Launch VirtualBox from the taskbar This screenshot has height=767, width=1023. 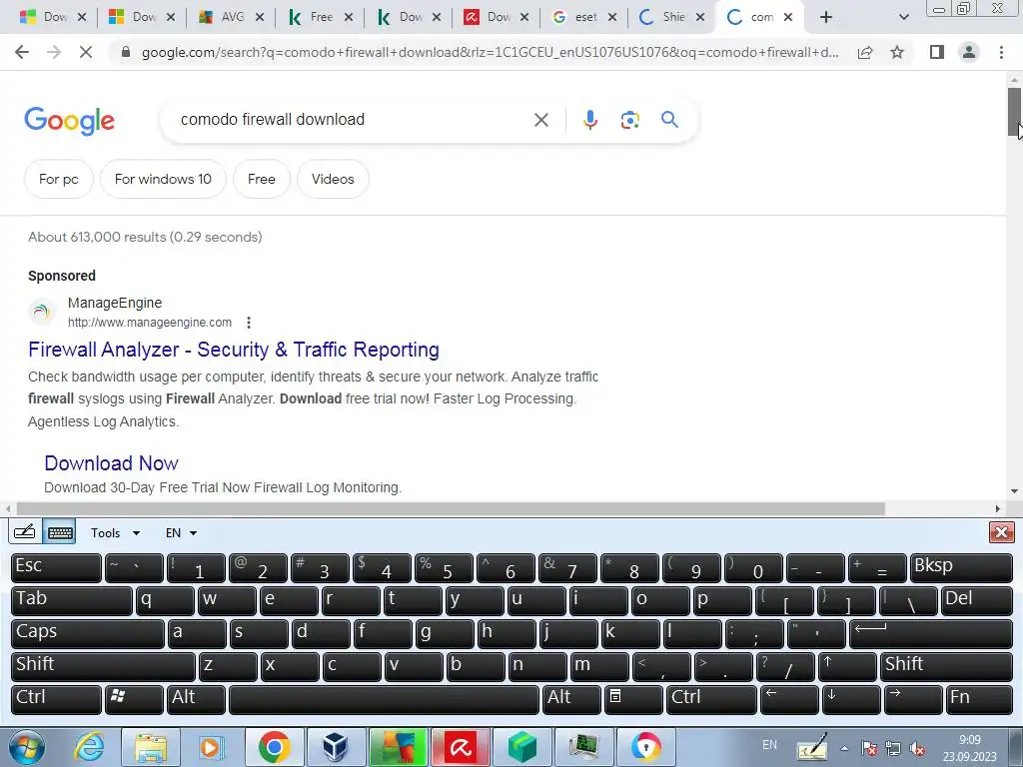tap(336, 747)
